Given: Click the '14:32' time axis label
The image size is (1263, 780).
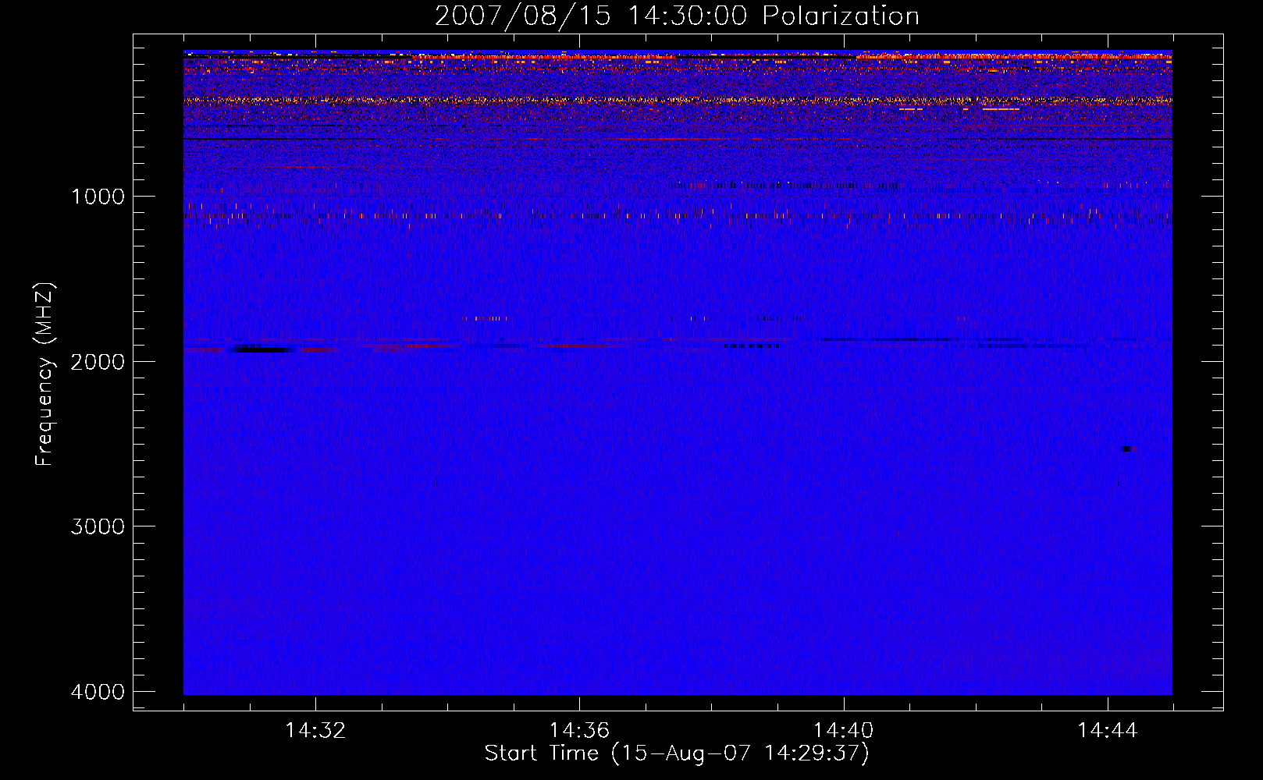Looking at the screenshot, I should (315, 731).
